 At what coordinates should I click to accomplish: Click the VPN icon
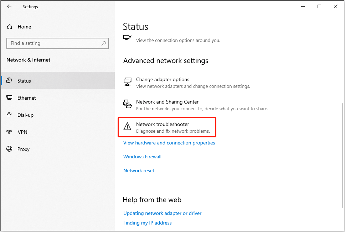10,132
